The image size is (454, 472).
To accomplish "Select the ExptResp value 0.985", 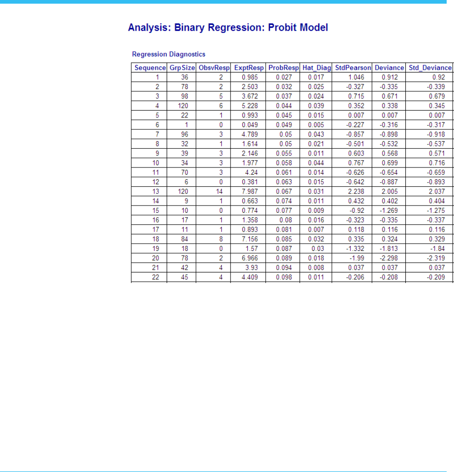I will tap(250, 78).
